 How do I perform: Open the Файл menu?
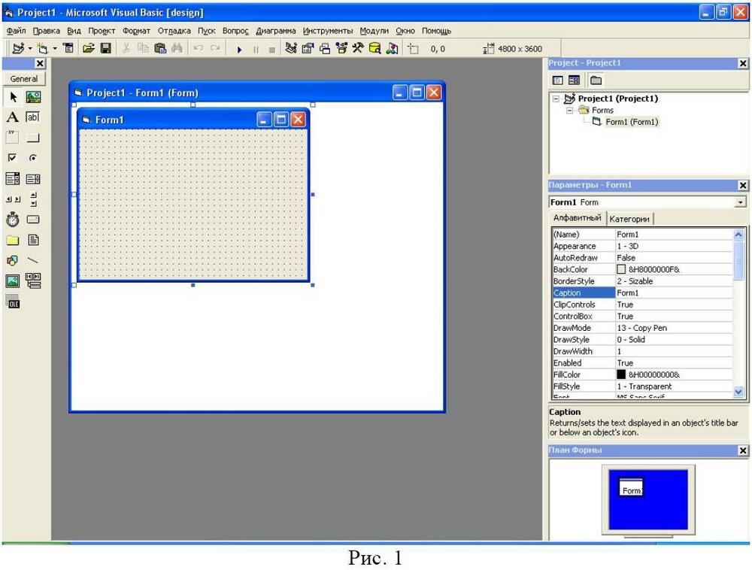point(16,31)
